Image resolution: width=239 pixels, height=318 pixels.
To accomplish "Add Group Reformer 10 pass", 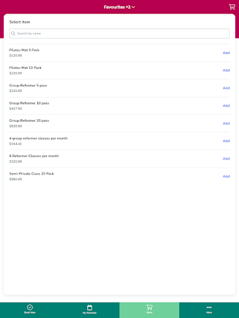I will pos(226,106).
